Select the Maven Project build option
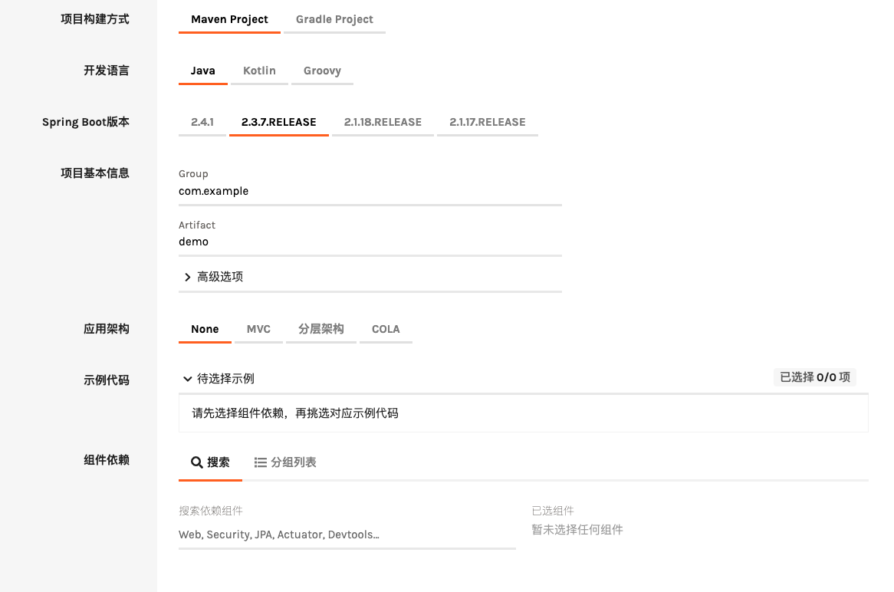Screen dimensions: 894x592 (x=229, y=19)
